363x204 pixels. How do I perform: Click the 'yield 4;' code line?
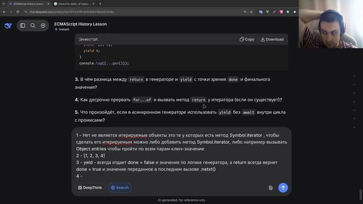click(x=91, y=50)
